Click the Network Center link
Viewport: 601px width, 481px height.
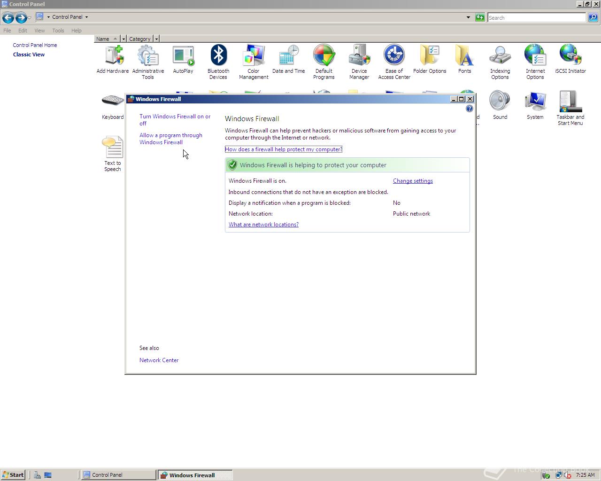click(x=159, y=360)
